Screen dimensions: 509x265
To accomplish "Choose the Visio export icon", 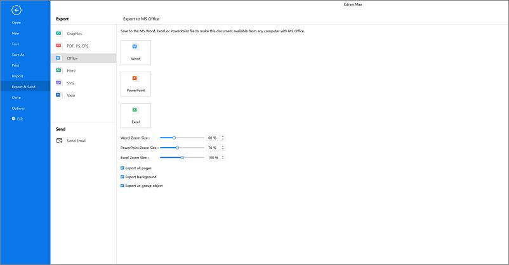I will coord(58,95).
